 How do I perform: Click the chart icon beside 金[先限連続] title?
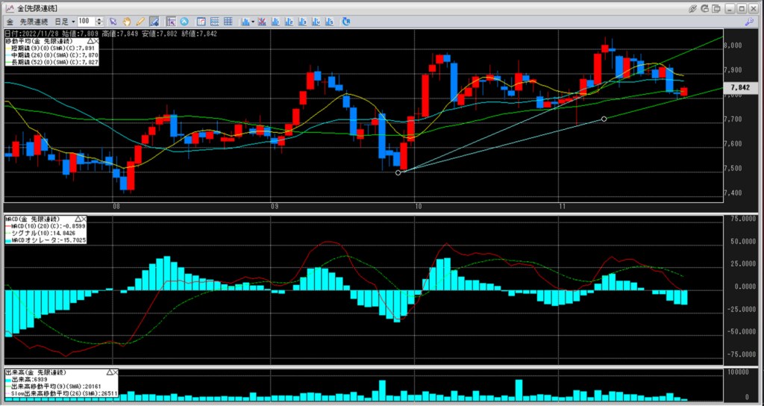point(10,8)
